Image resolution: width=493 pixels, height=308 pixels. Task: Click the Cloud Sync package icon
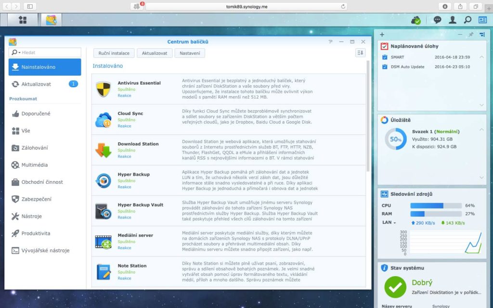click(x=104, y=120)
